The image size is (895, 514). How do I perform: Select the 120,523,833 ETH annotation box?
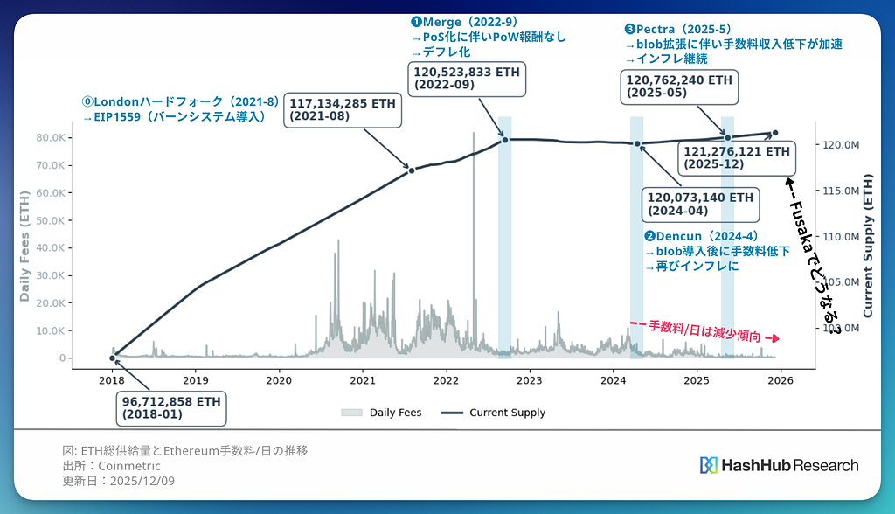click(453, 80)
